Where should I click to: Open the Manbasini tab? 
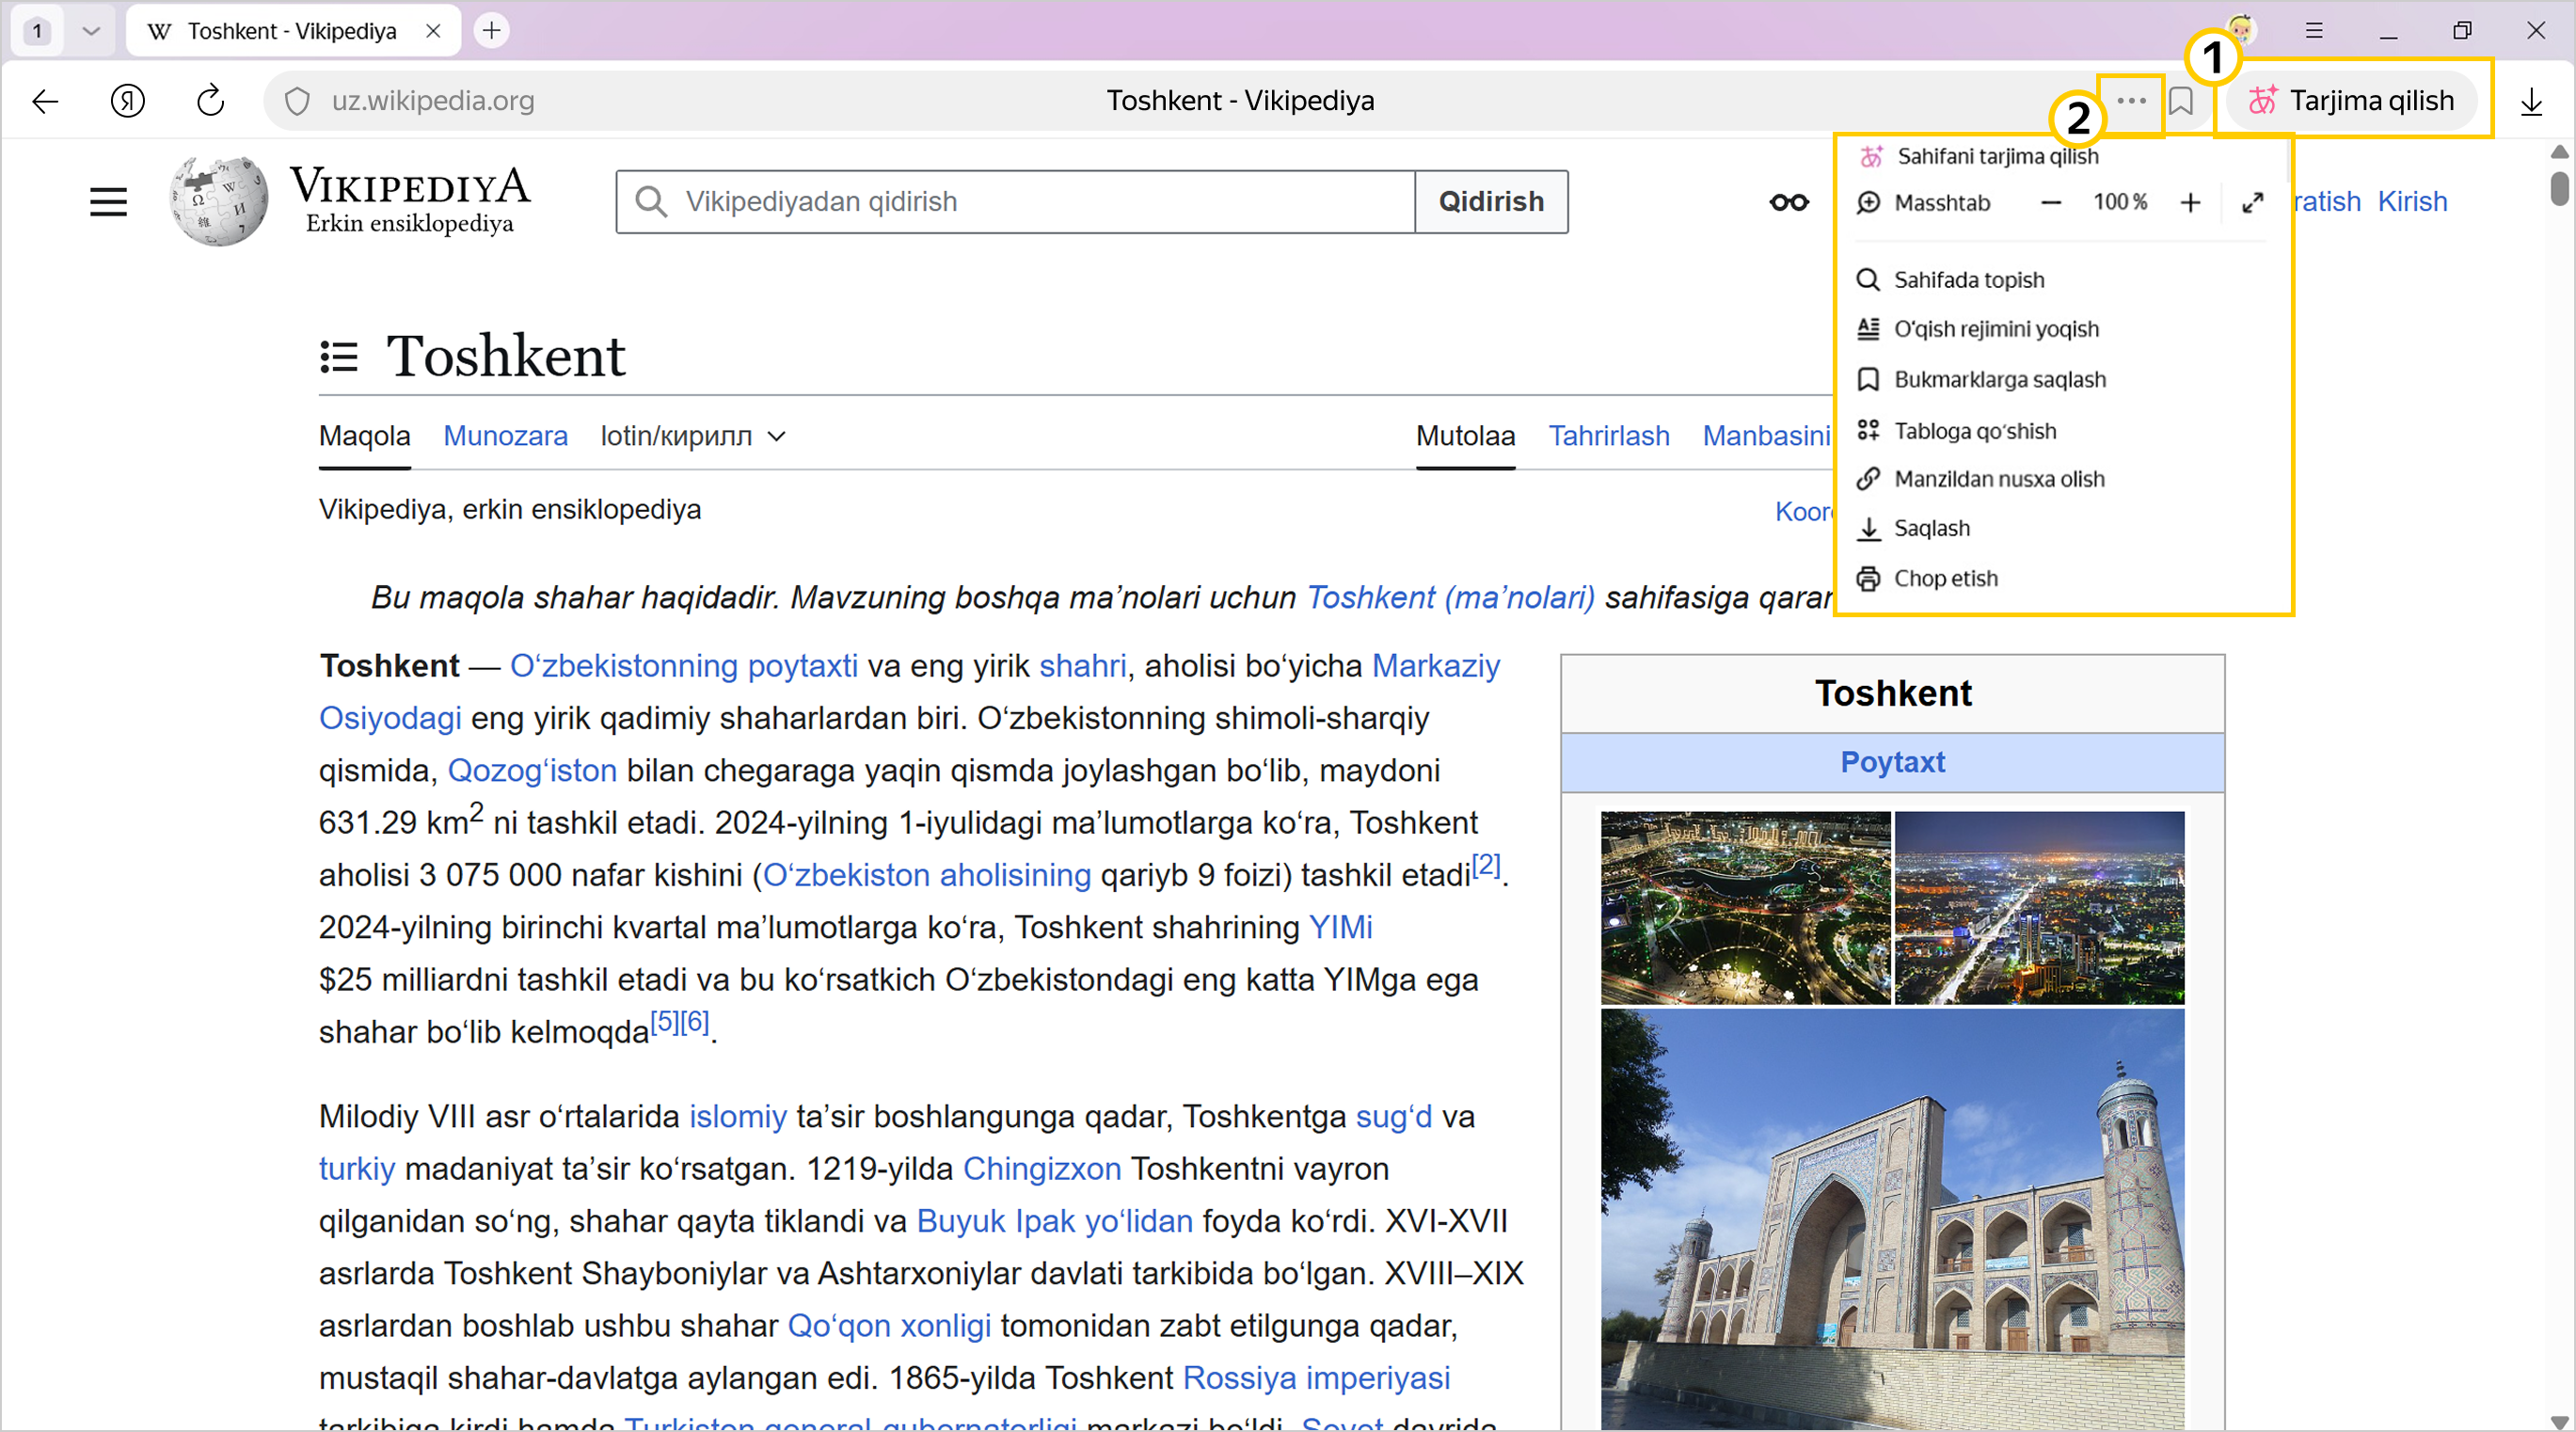1767,436
